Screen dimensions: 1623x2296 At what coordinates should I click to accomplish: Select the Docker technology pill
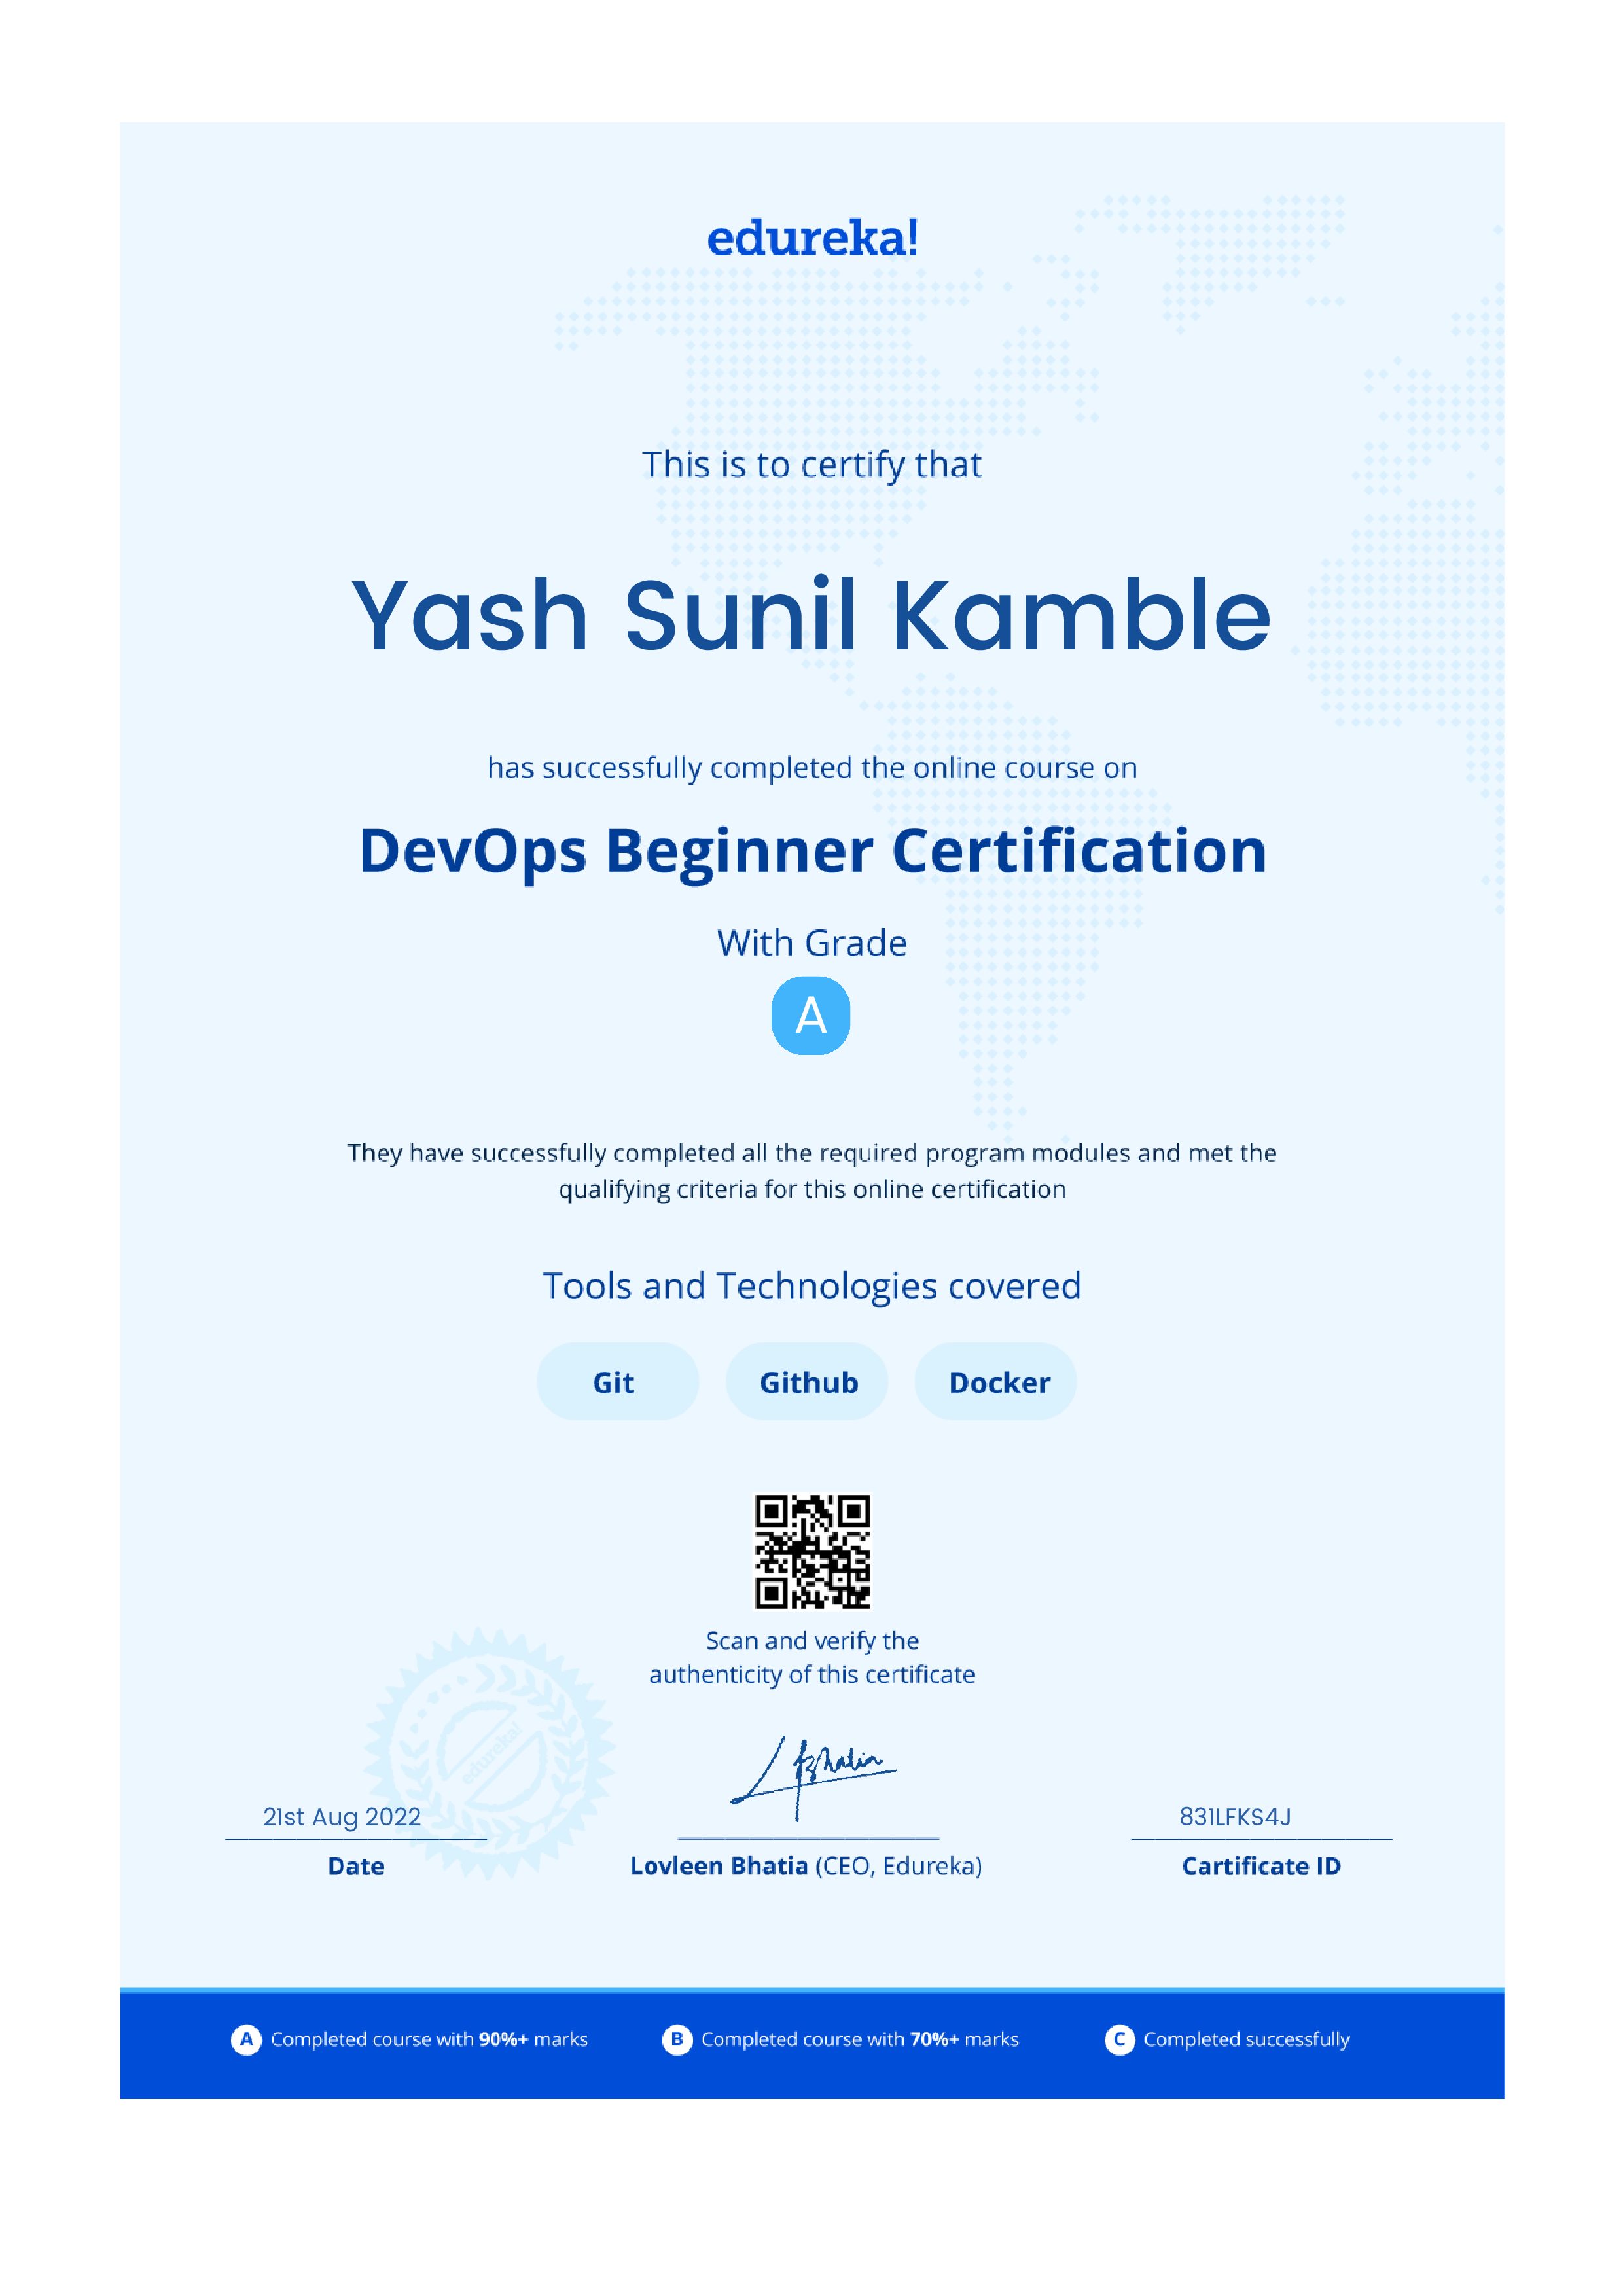pyautogui.click(x=996, y=1382)
